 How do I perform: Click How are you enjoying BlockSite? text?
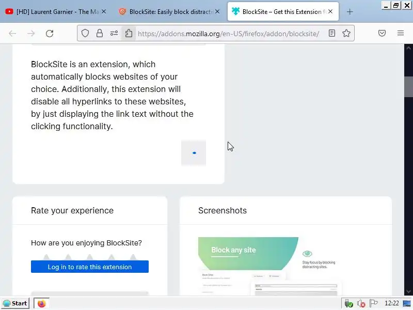86,243
